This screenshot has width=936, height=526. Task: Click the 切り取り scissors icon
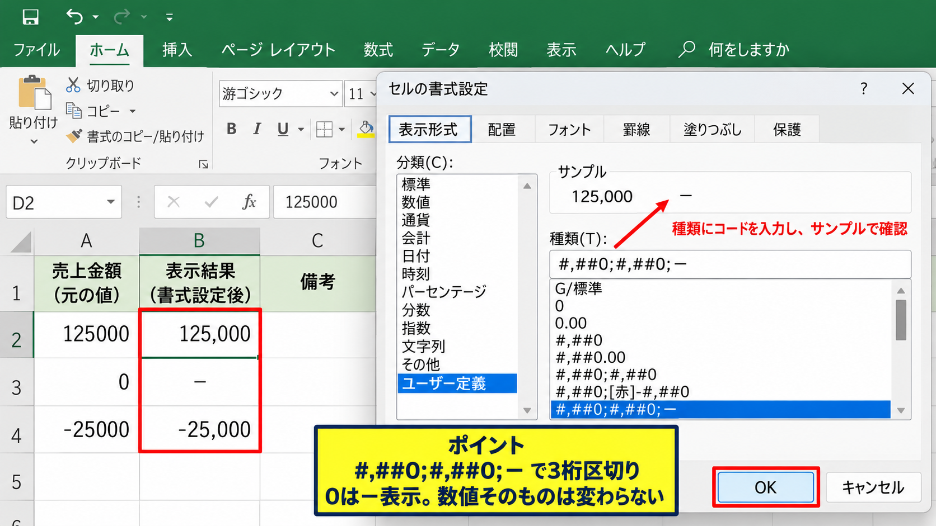73,85
